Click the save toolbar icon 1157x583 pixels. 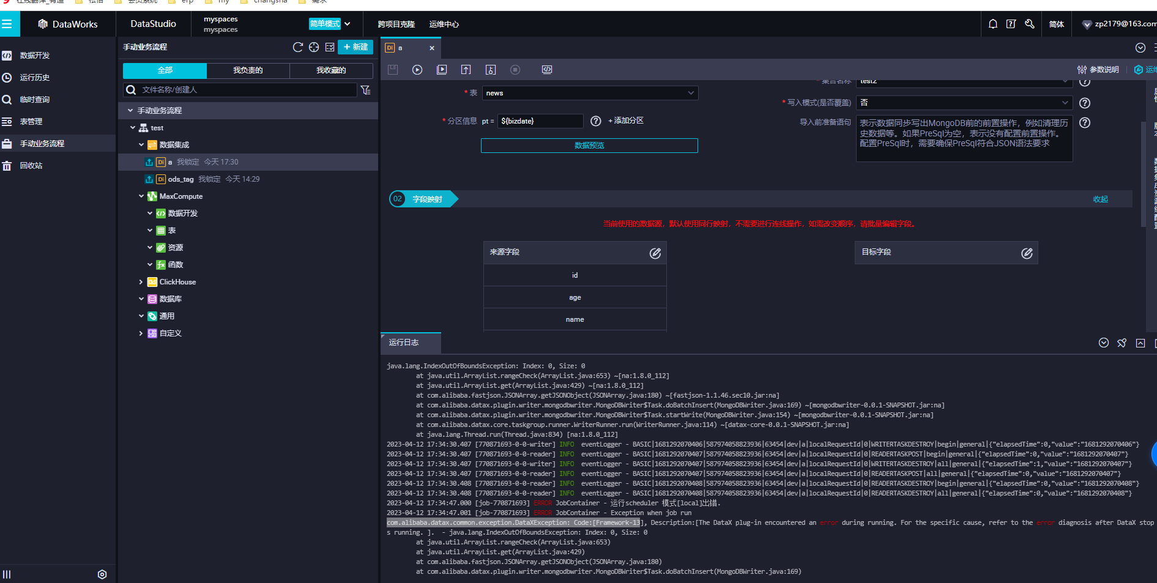coord(393,70)
